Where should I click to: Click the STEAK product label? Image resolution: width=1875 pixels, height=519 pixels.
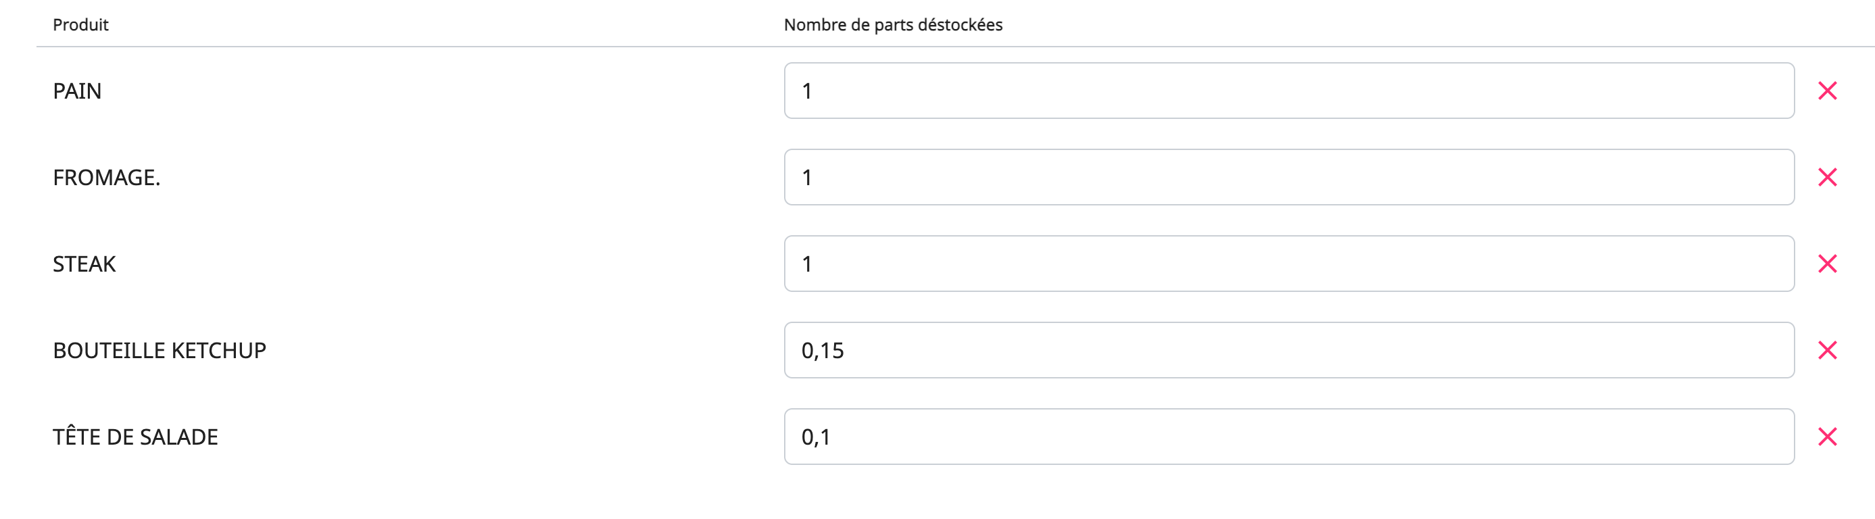coord(84,264)
